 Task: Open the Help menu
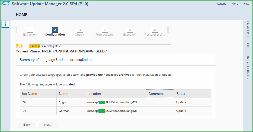246,4
